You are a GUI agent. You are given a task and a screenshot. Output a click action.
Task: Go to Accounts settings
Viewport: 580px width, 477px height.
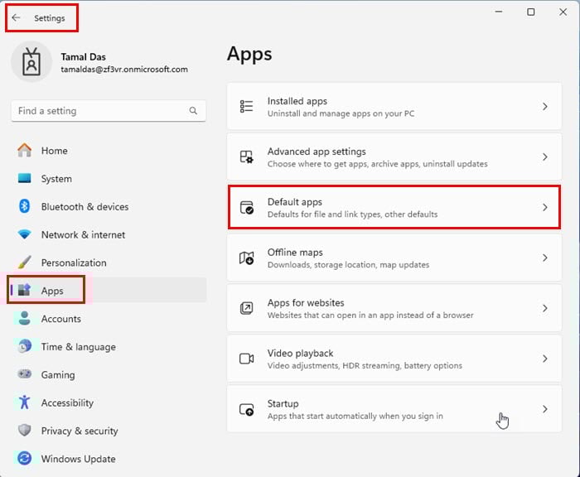(x=60, y=319)
